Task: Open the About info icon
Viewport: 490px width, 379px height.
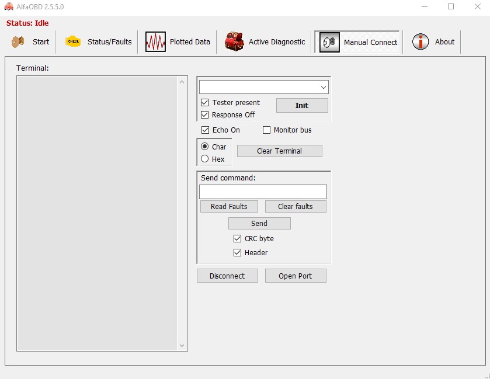Action: (x=421, y=42)
